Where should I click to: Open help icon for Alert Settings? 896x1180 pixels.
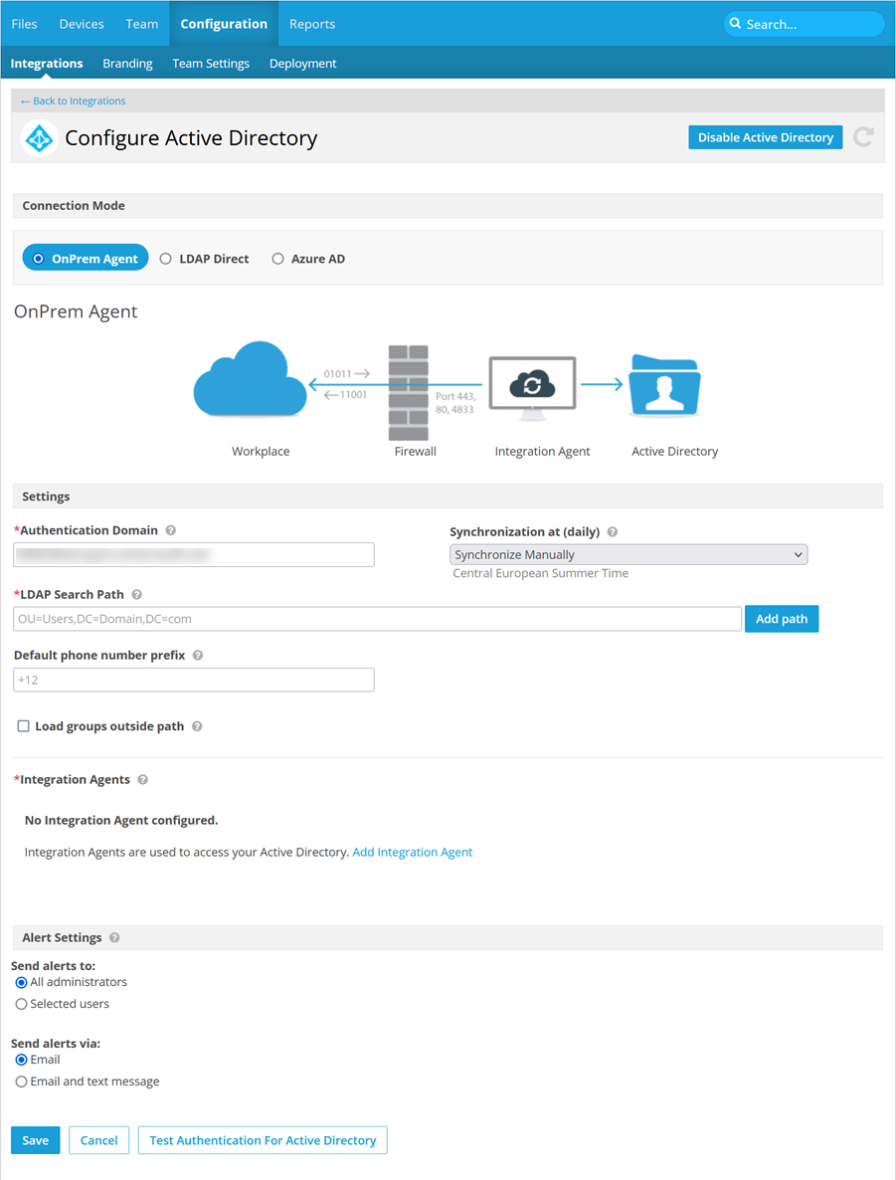tap(114, 937)
